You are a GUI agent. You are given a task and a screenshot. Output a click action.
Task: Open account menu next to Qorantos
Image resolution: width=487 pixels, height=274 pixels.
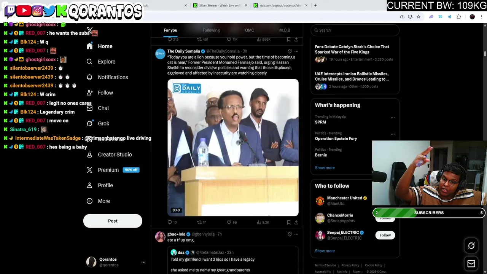(x=143, y=262)
